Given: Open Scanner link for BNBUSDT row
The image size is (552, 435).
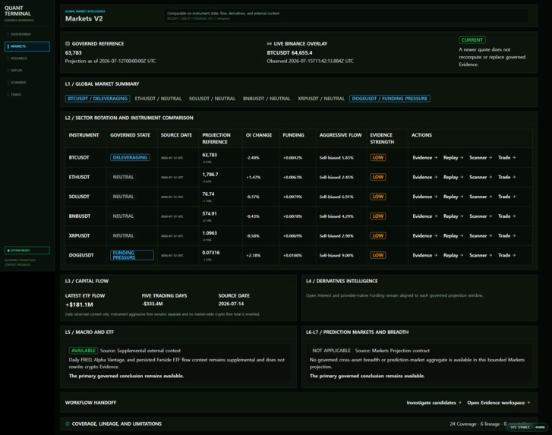Looking at the screenshot, I should 481,216.
